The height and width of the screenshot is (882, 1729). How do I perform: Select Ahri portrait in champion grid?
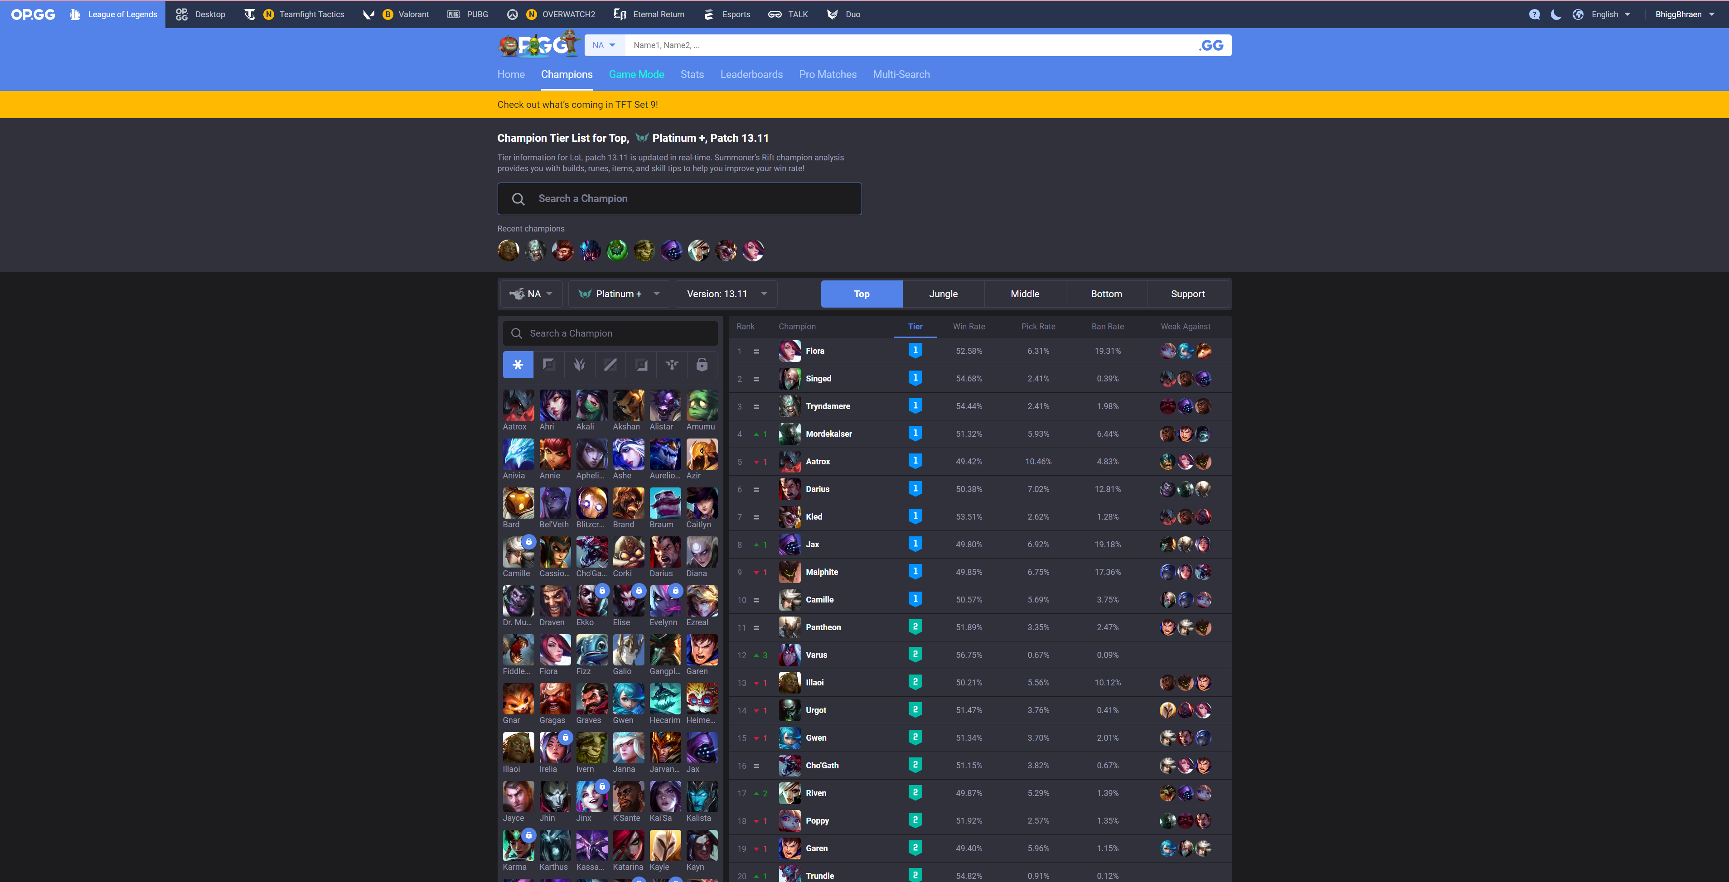pos(555,405)
